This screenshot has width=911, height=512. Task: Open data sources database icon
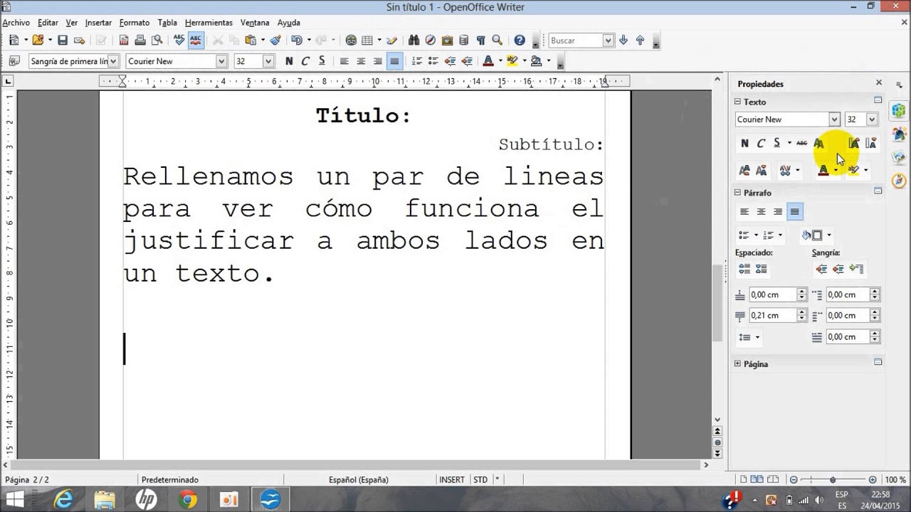point(464,41)
